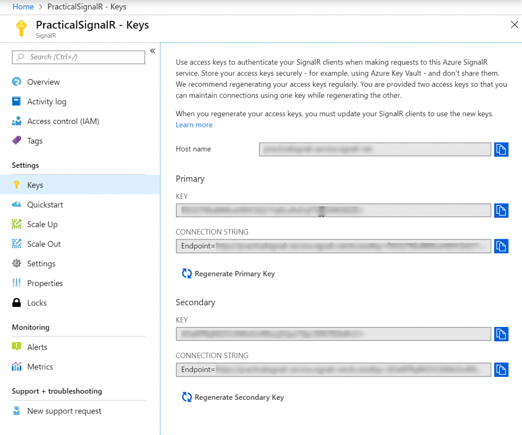
Task: Click the Secondary connection string field
Action: coord(333,370)
